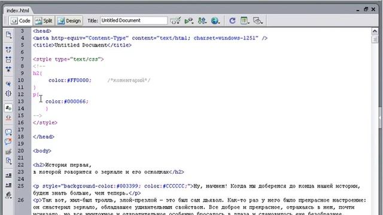Click the /*коментарий*/ comment
This screenshot has width=383, height=215.
pyautogui.click(x=129, y=80)
